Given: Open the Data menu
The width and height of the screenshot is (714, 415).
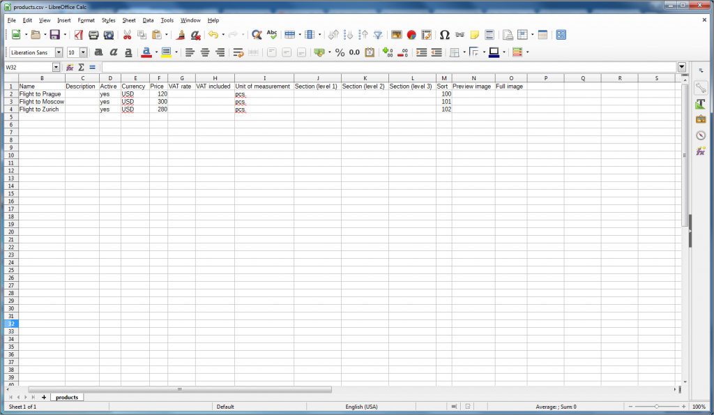Looking at the screenshot, I should pos(148,20).
